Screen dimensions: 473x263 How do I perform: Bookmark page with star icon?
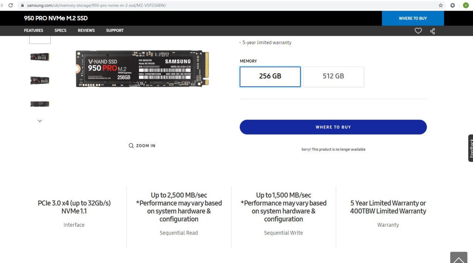pos(440,6)
